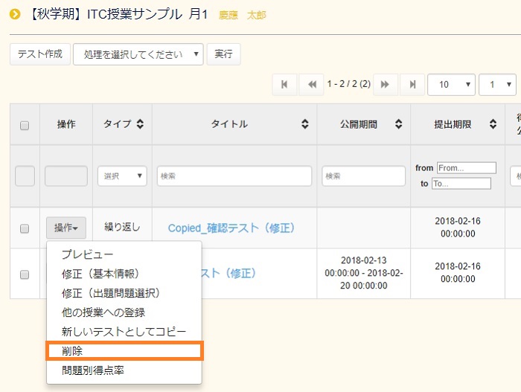Image resolution: width=521 pixels, height=392 pixels.
Task: Go to first page pagination icon
Action: tap(284, 85)
